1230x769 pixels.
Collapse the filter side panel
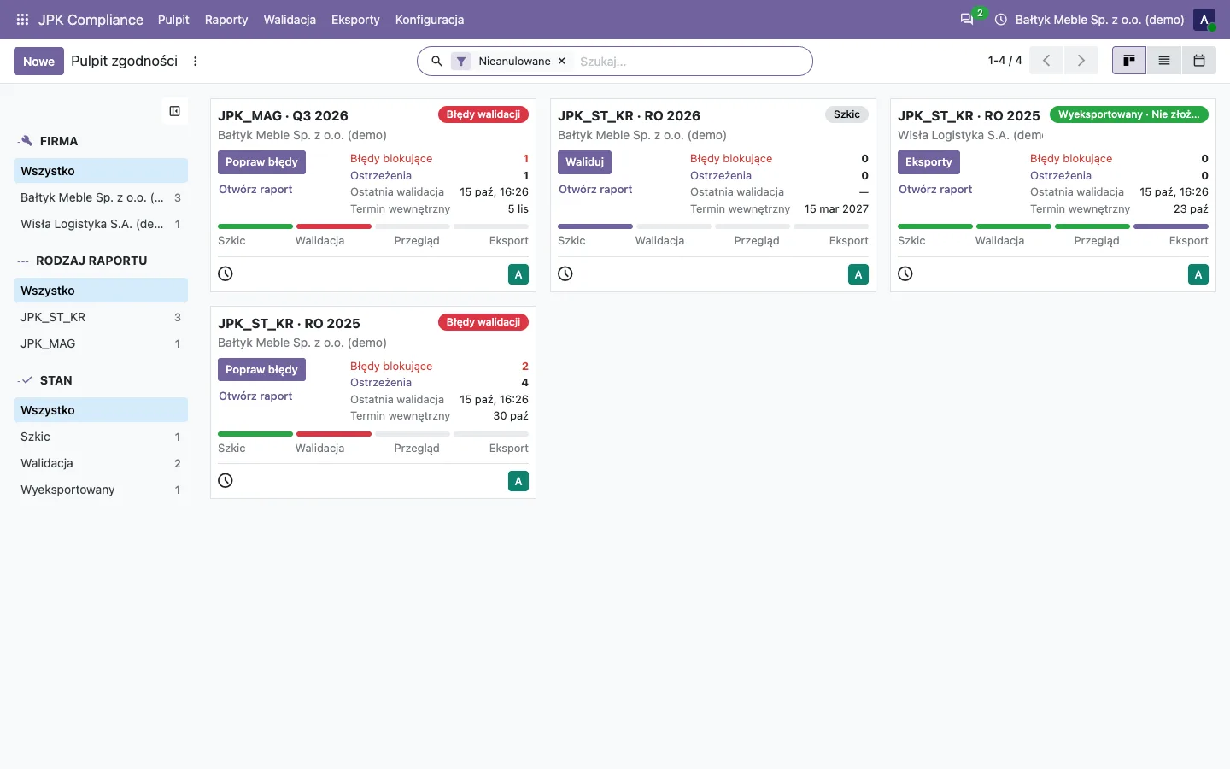[x=174, y=111]
